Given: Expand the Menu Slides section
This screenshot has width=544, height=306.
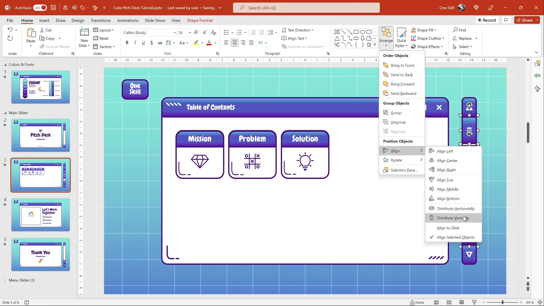Looking at the screenshot, I should (x=5, y=280).
